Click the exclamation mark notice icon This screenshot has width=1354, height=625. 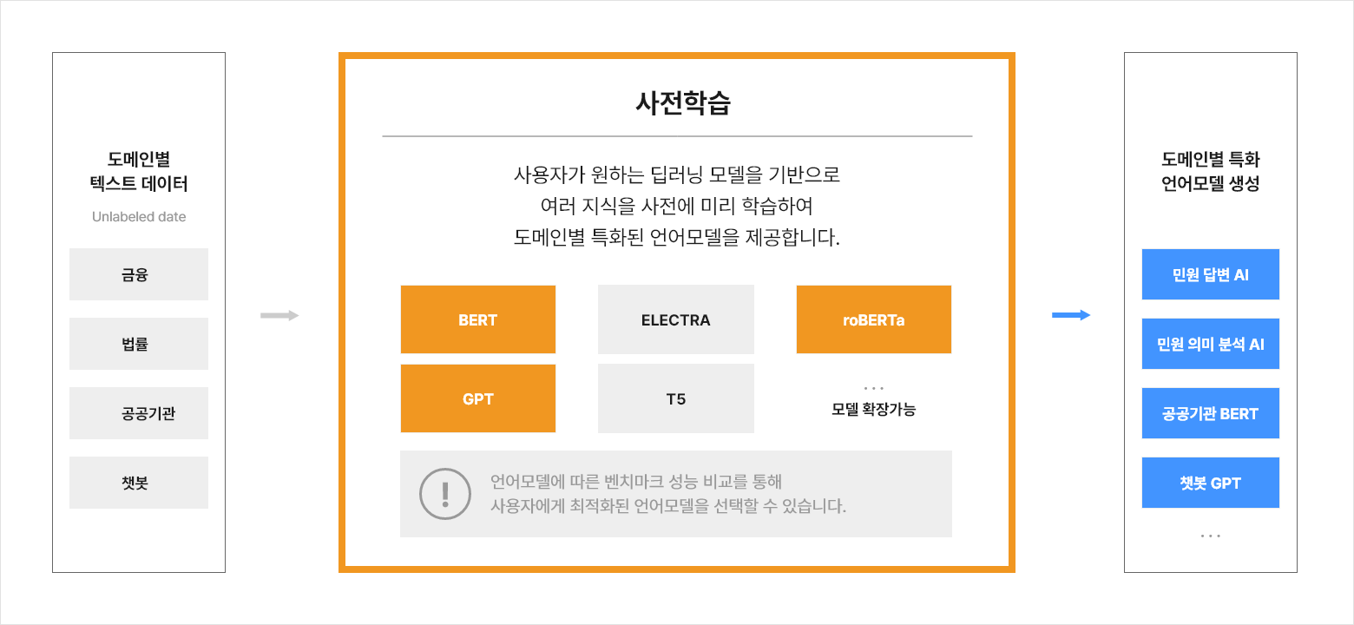(444, 493)
